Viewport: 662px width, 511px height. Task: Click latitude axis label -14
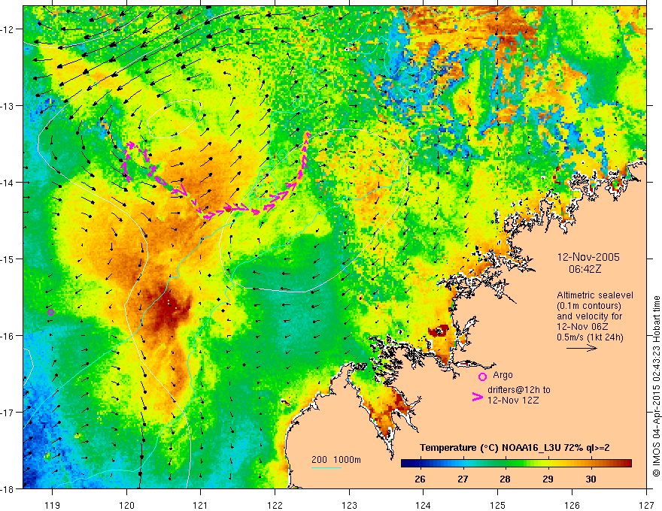(x=8, y=183)
